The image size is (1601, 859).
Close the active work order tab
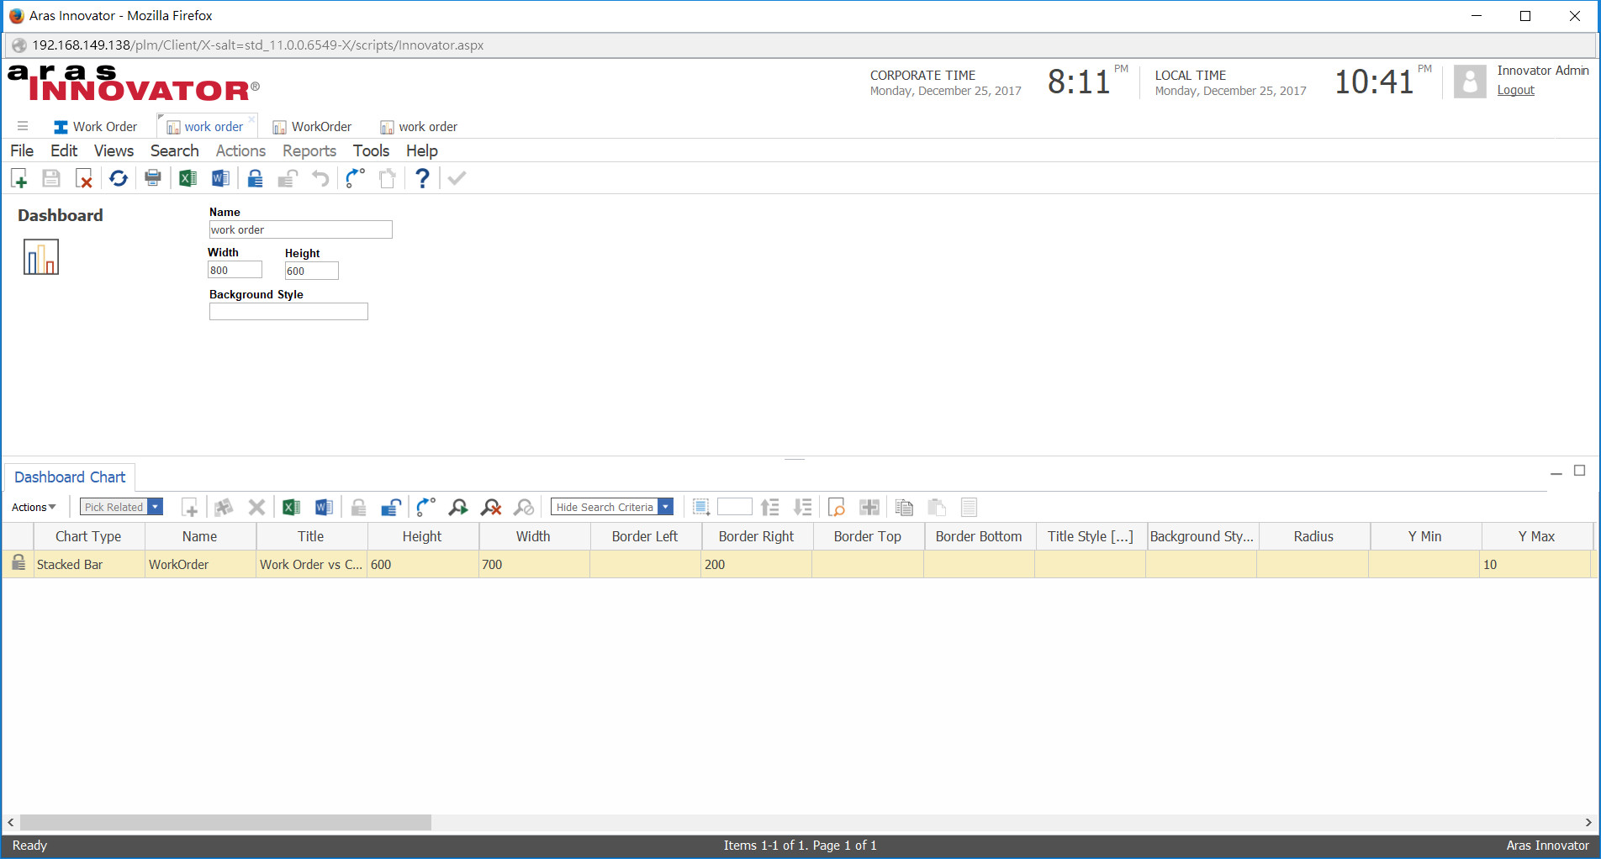pyautogui.click(x=251, y=119)
